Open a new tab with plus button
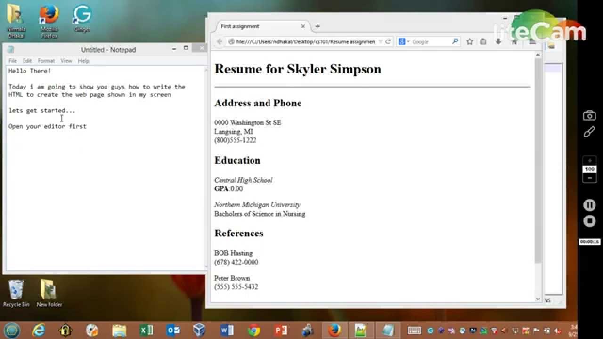This screenshot has height=339, width=603. coord(318,26)
